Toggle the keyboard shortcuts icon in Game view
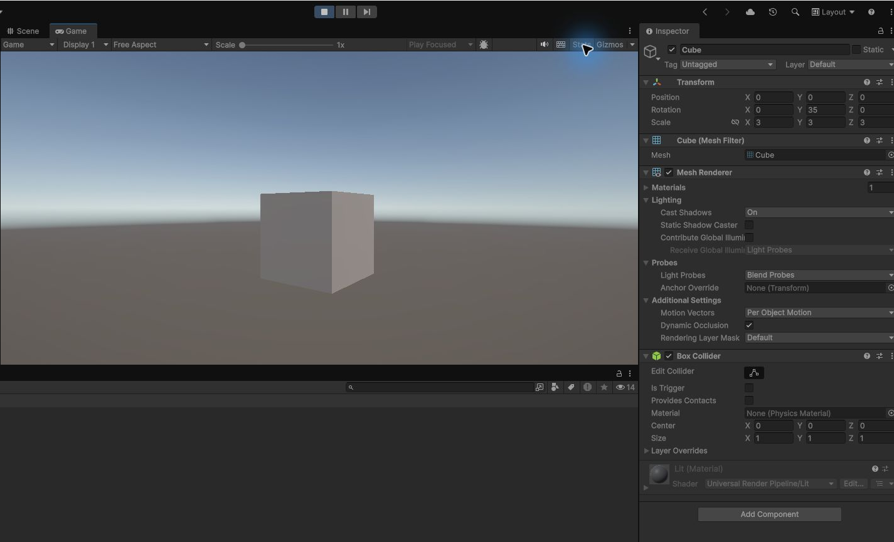 click(x=561, y=44)
